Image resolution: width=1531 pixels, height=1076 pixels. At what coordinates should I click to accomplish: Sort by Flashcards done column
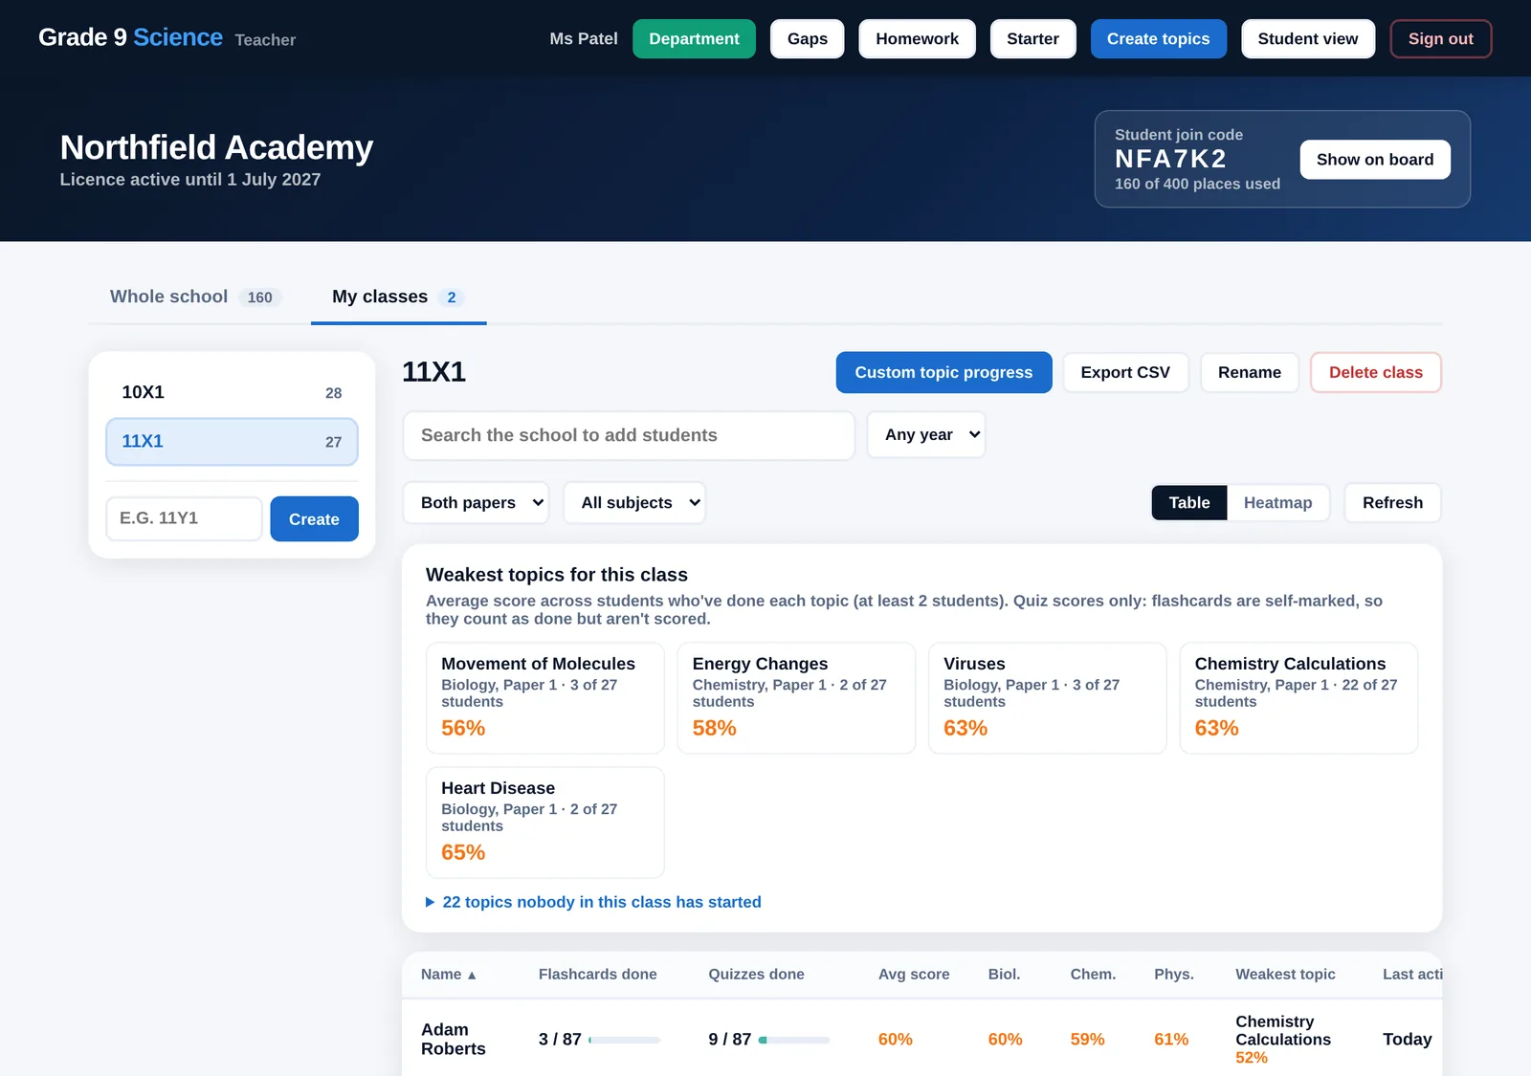[x=597, y=975]
